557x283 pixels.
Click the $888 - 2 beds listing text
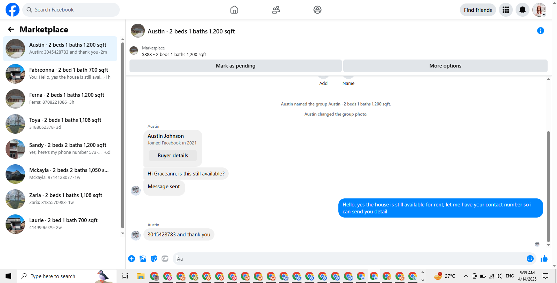pos(174,54)
